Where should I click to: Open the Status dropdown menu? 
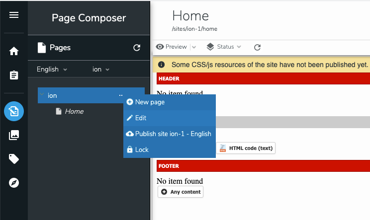[224, 47]
